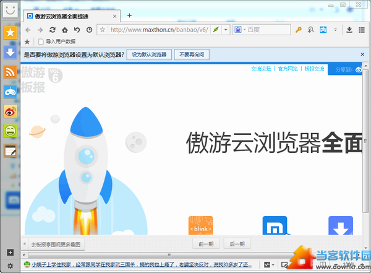The height and width of the screenshot is (273, 371).
Task: Expand the address bar dropdown arrow
Action: tap(226, 30)
